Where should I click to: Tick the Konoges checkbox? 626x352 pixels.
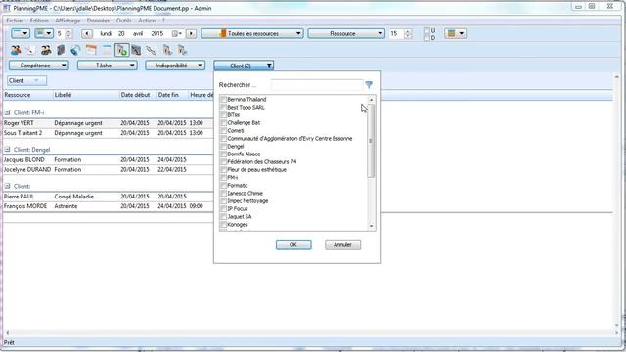[x=224, y=224]
